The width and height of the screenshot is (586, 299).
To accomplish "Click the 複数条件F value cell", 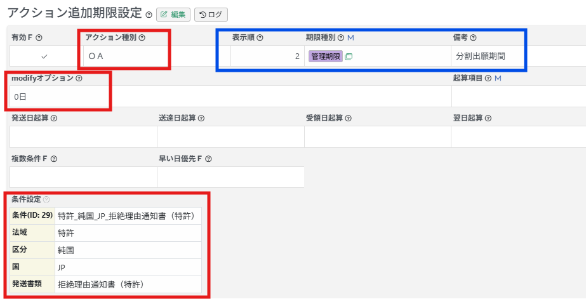I will 83,177.
